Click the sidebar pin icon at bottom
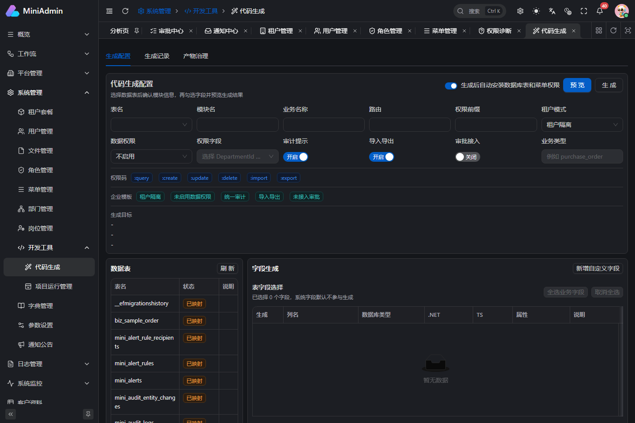The width and height of the screenshot is (635, 423). pos(88,414)
